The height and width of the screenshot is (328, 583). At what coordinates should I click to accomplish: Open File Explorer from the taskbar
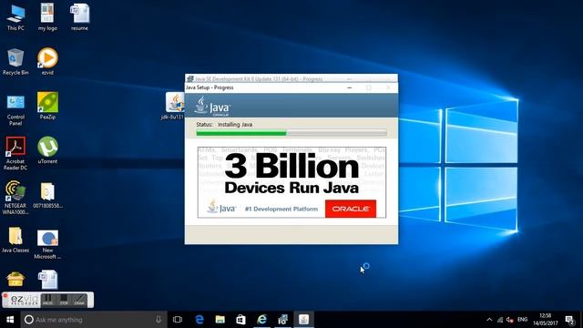[x=220, y=320]
